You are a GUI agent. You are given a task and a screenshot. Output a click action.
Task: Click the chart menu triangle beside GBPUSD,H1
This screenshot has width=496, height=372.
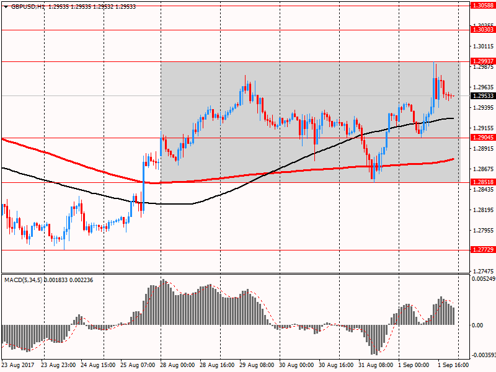click(6, 7)
